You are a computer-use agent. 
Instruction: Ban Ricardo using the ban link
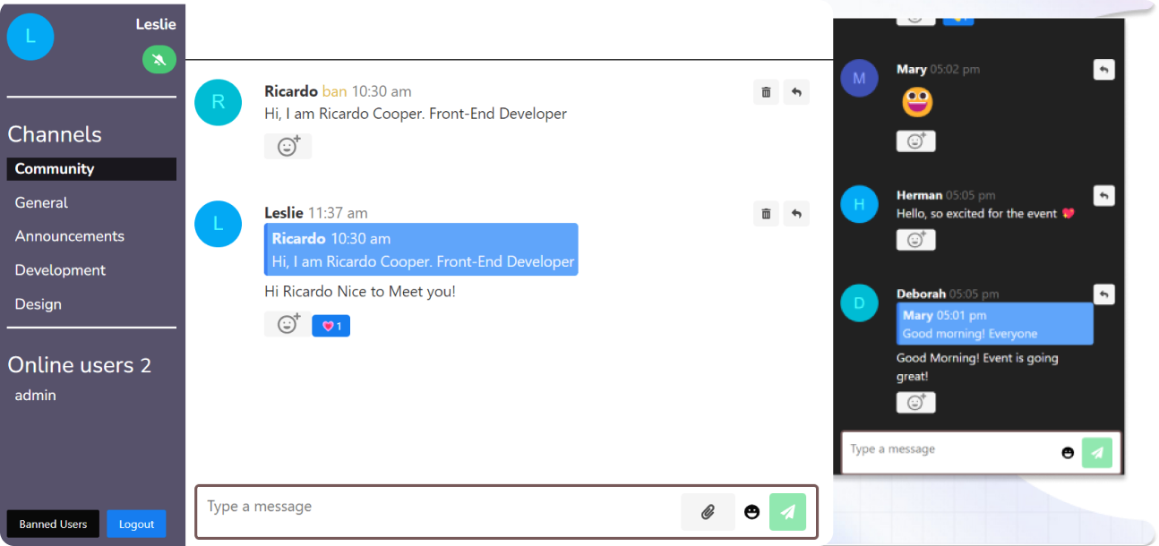pos(334,91)
